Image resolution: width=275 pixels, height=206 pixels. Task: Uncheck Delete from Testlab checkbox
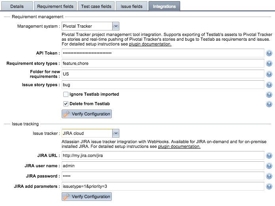tap(66, 104)
